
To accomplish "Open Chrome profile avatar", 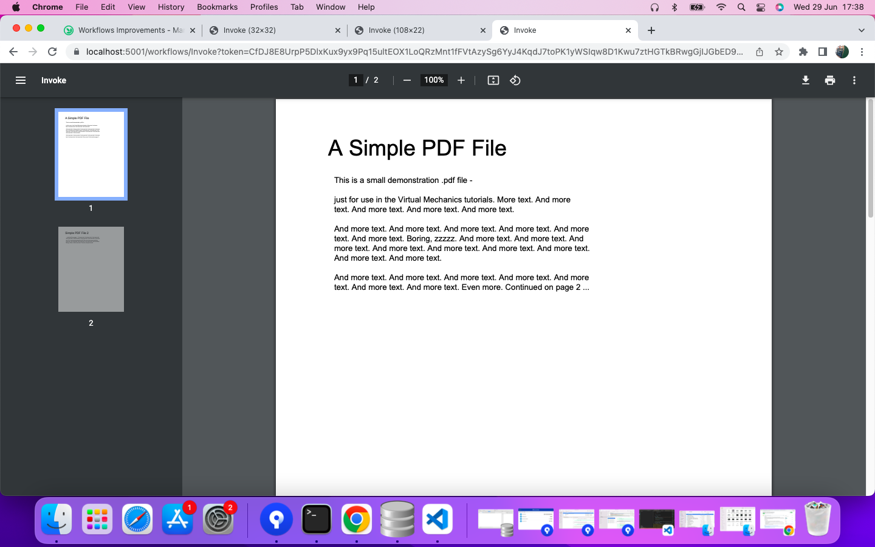I will pos(842,52).
